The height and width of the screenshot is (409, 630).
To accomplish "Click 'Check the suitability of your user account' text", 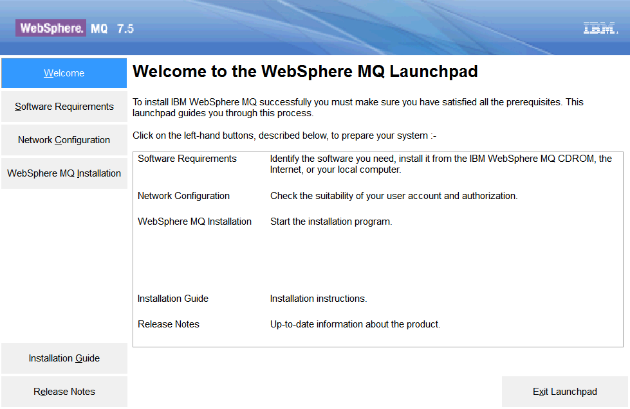I will (394, 196).
